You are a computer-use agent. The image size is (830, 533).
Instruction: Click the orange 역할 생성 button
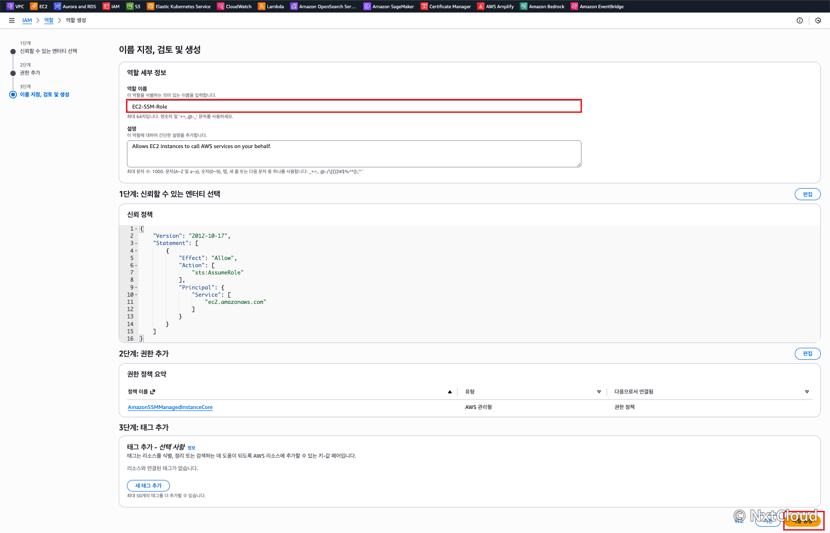802,521
